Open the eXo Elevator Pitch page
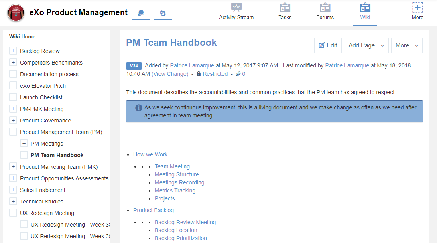Viewport: 437px width, 243px height. 43,86
